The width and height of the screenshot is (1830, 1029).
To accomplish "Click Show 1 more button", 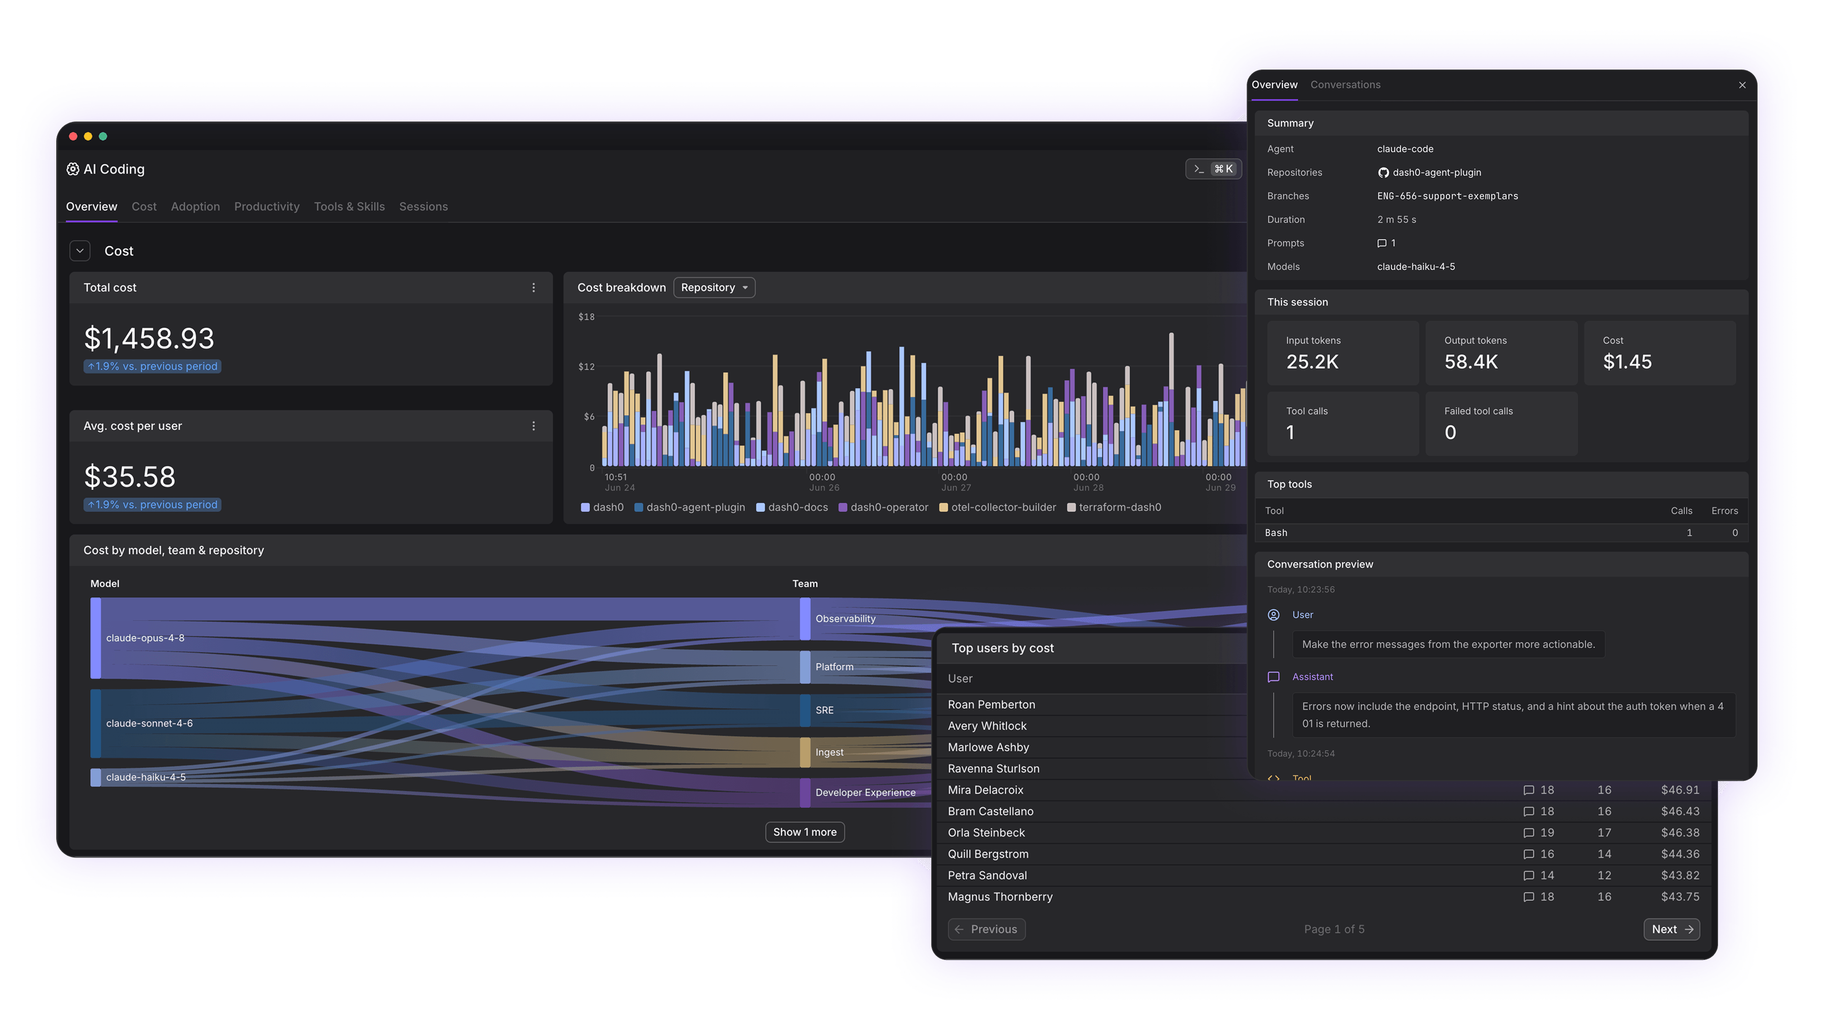I will tap(805, 832).
